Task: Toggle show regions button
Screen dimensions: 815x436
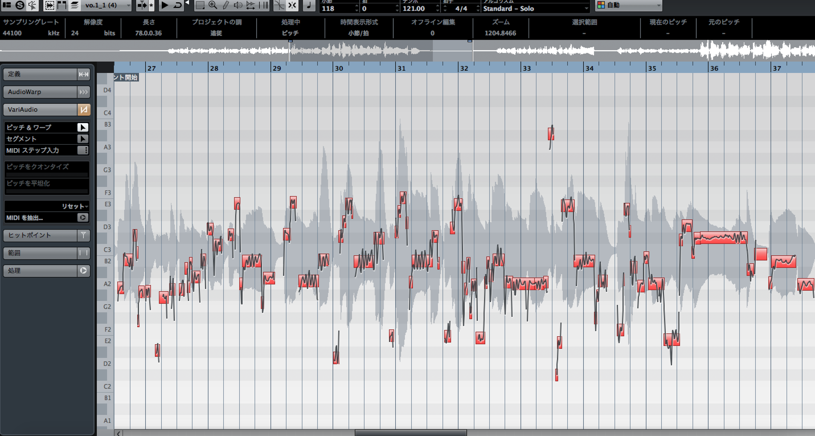Action: [62, 5]
